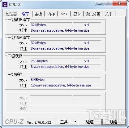Click the 二级缓存 group label
Image resolution: width=129 pixels, height=128 pixels.
click(15, 56)
